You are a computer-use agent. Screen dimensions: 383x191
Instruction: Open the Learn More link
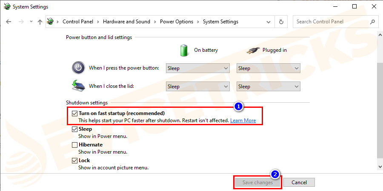pos(243,121)
